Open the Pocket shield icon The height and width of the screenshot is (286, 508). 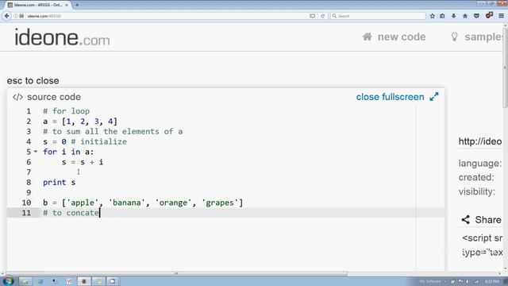pos(476,16)
